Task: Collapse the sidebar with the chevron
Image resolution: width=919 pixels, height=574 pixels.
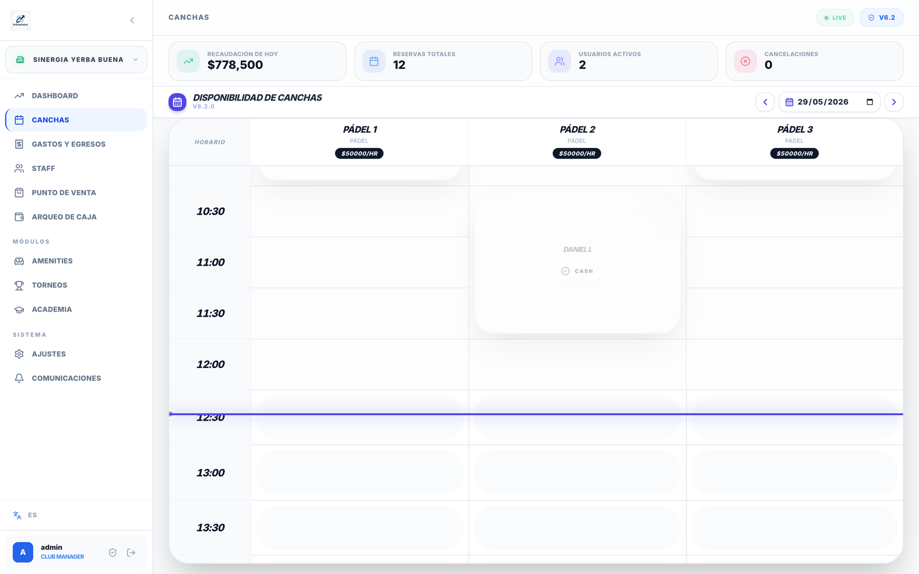Action: [132, 20]
